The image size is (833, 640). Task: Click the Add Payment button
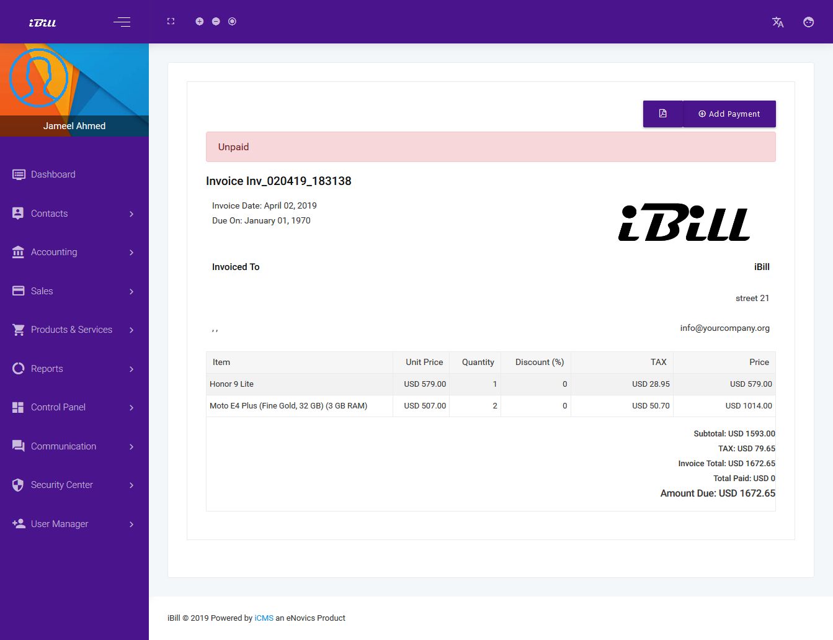click(729, 114)
